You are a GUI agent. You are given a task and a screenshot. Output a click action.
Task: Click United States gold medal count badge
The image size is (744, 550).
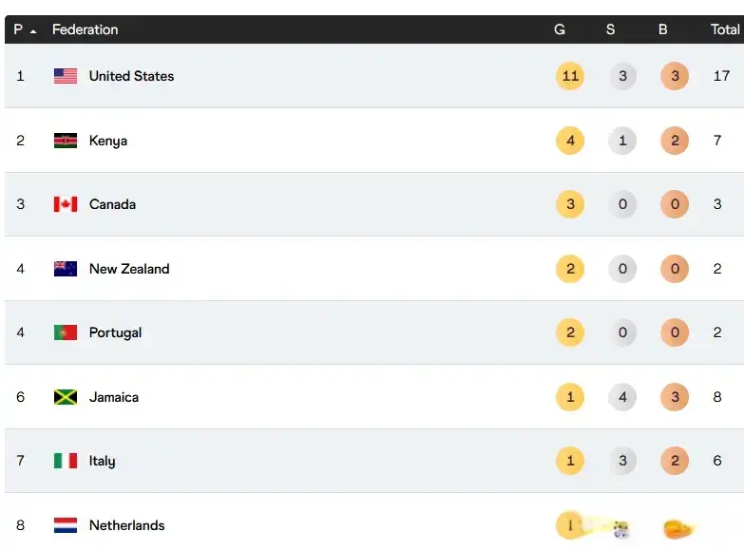[570, 76]
